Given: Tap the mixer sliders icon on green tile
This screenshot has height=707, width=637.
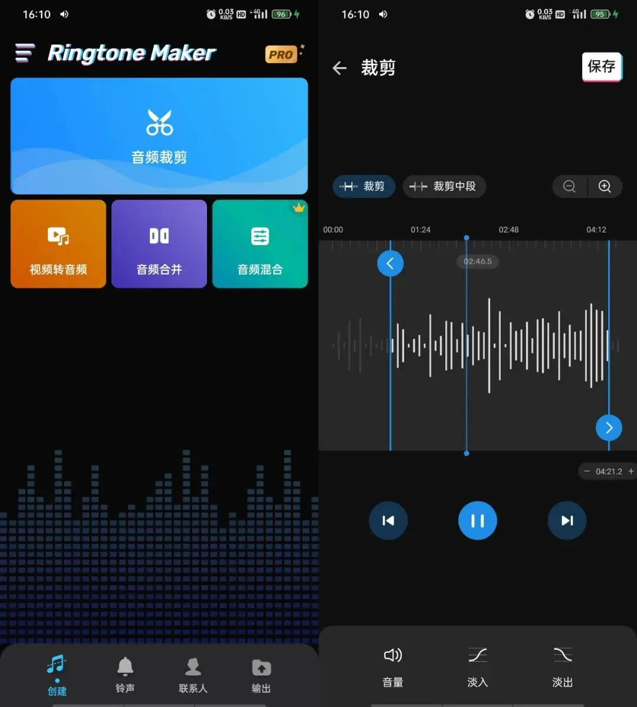Looking at the screenshot, I should point(260,236).
